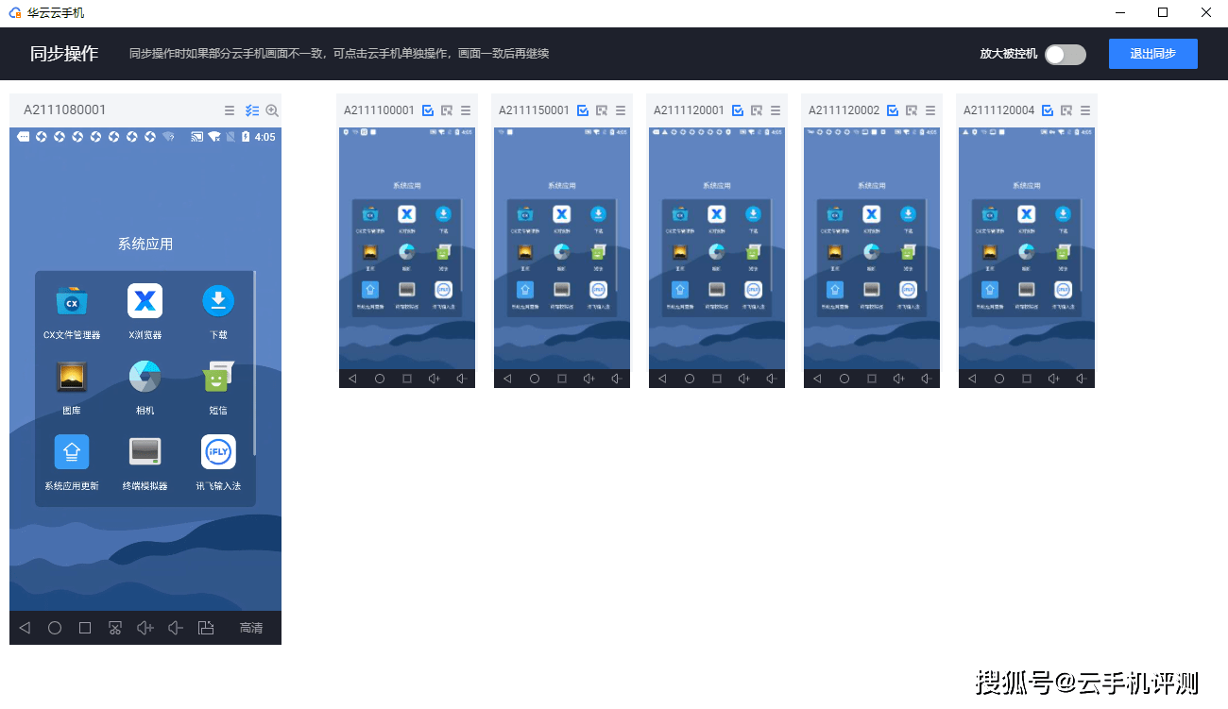1228x709 pixels.
Task: Uncheck sync checkbox for phone A2111120002
Action: [x=893, y=110]
